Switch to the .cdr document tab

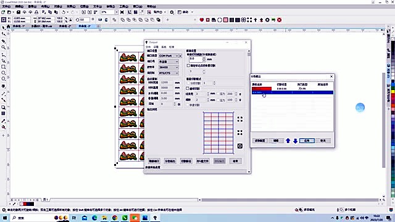click(41, 26)
